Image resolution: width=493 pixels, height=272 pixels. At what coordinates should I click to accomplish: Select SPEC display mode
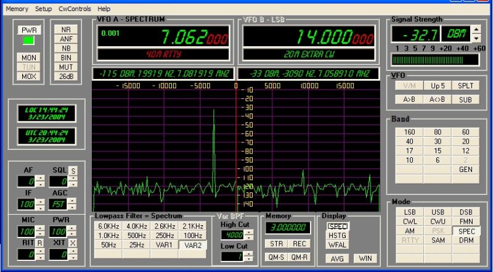pos(337,226)
